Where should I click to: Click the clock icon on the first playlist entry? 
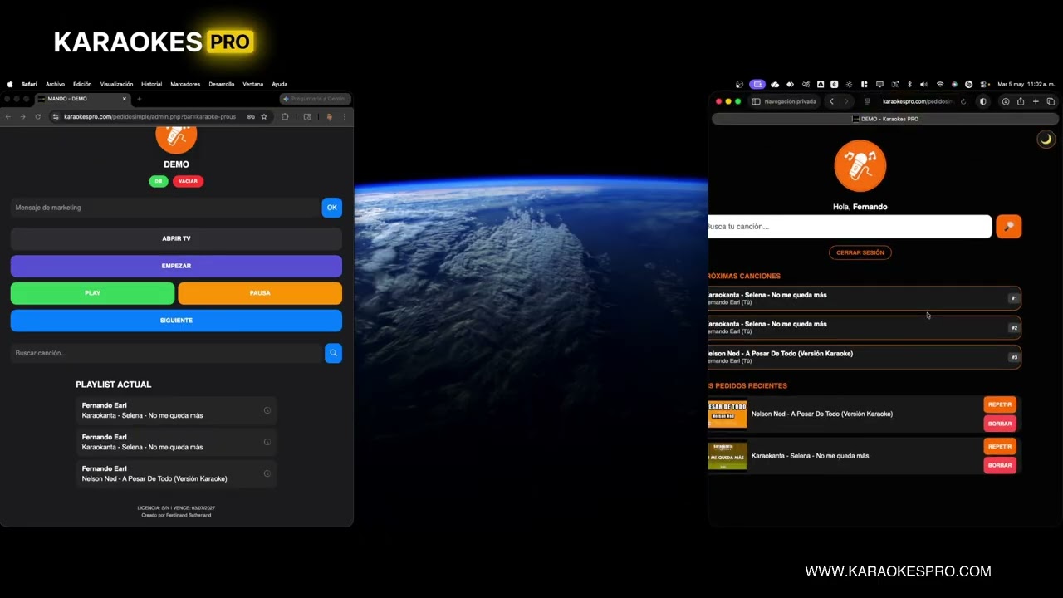(267, 410)
